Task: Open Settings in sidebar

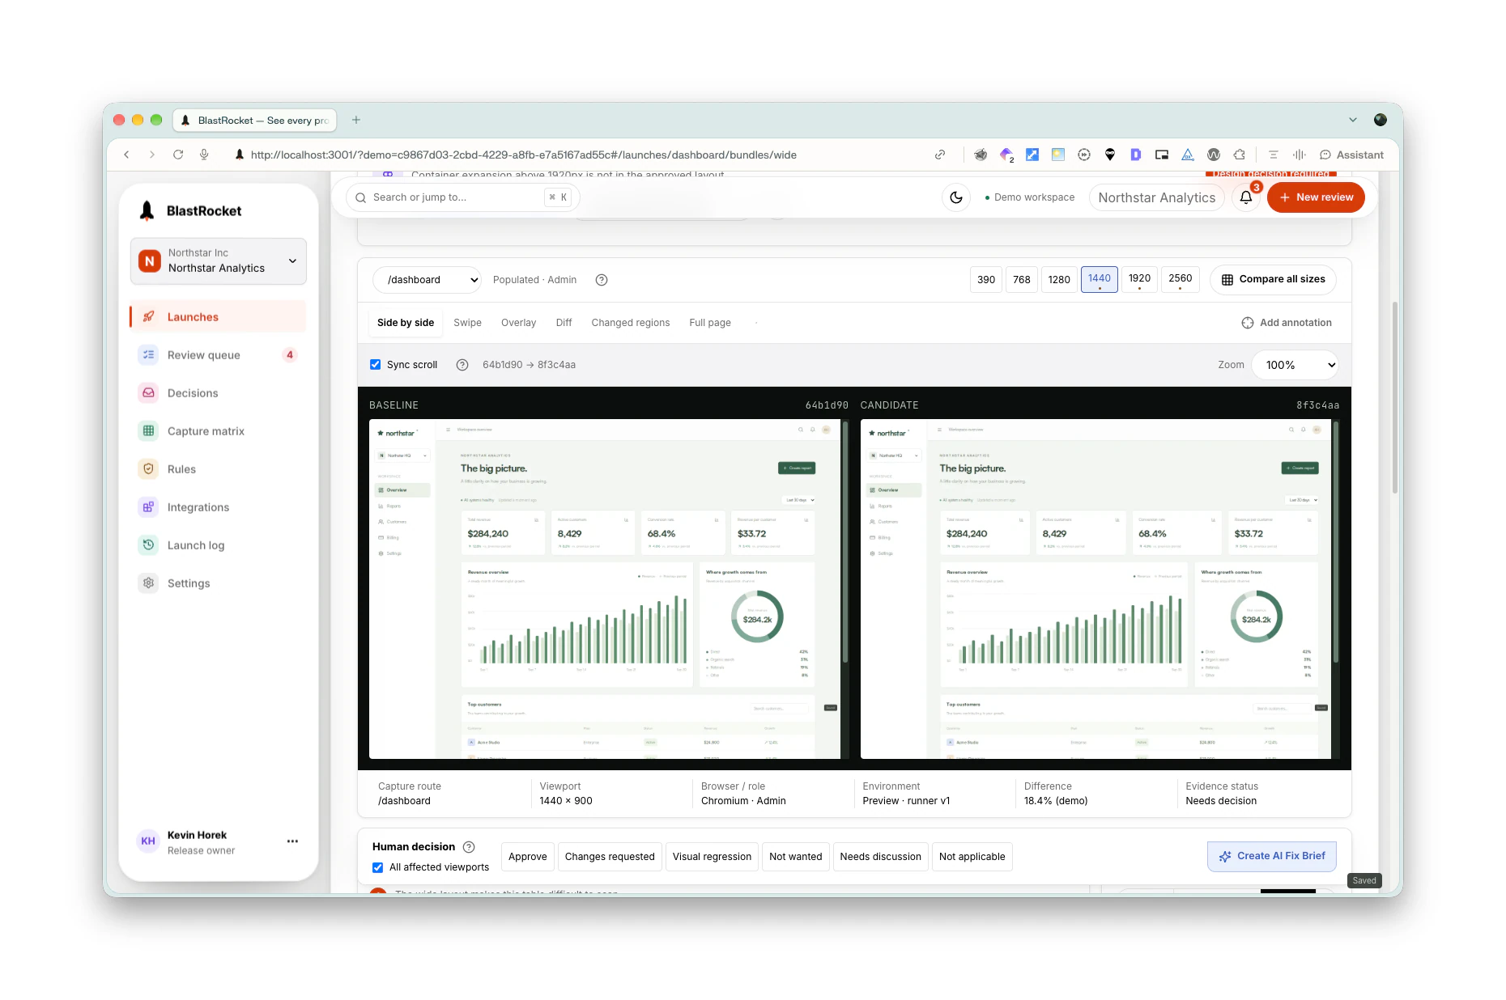Action: (218, 583)
